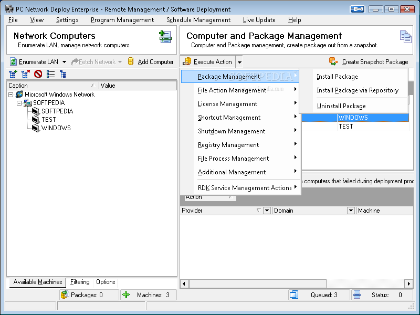420x315 pixels.
Task: Select Microsoft Windows Network tree item
Action: 59,94
